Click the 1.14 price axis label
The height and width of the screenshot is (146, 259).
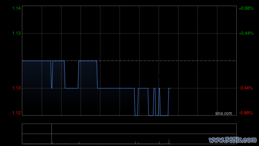17,8
